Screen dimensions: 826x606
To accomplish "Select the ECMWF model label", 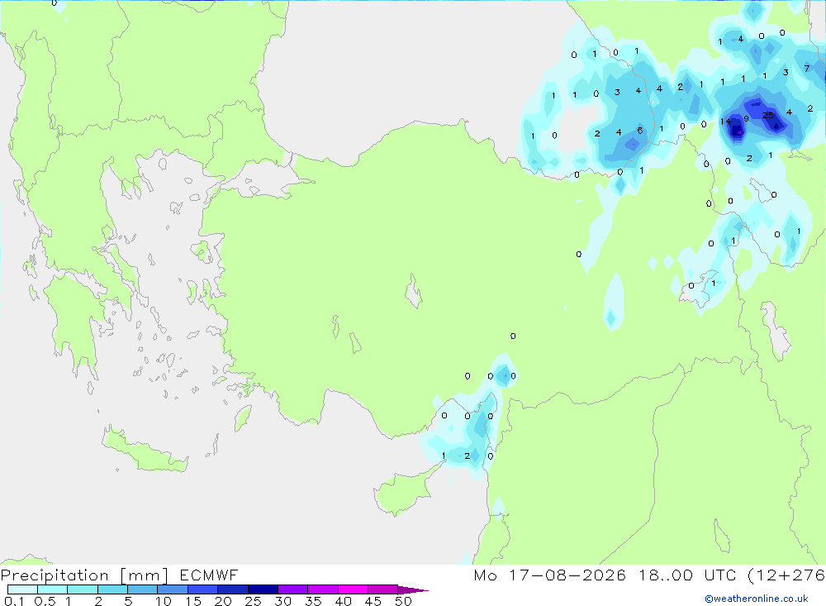I will click(x=209, y=575).
